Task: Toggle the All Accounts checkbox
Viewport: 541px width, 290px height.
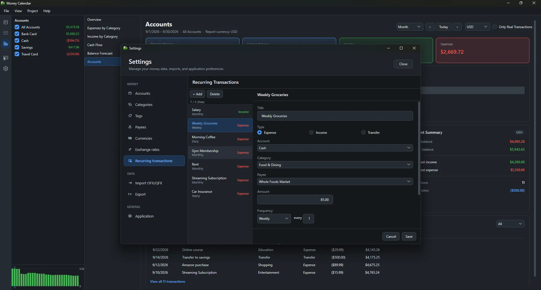Action: coord(17,27)
